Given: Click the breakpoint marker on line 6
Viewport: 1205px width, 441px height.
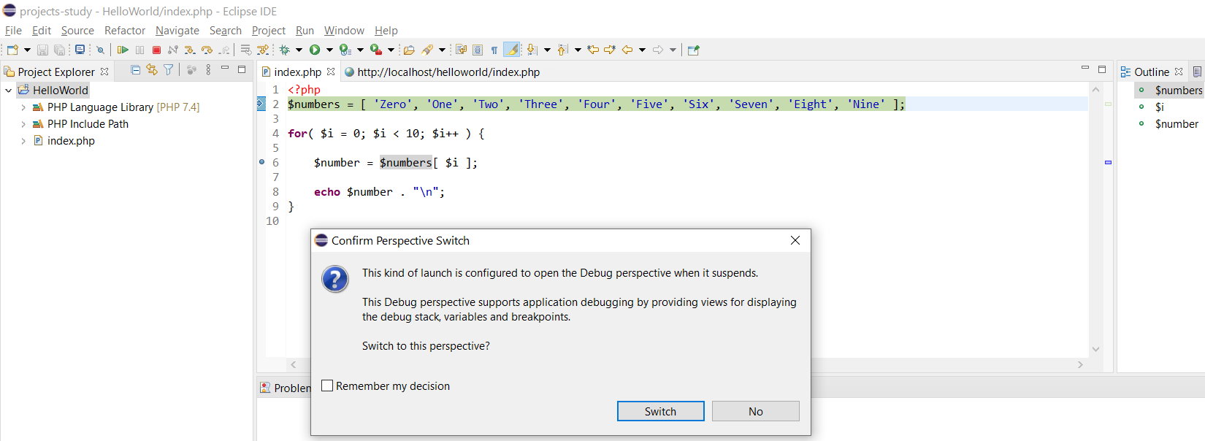Looking at the screenshot, I should pyautogui.click(x=261, y=162).
